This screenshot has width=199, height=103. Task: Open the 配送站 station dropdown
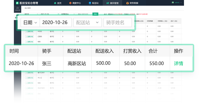point(88,22)
